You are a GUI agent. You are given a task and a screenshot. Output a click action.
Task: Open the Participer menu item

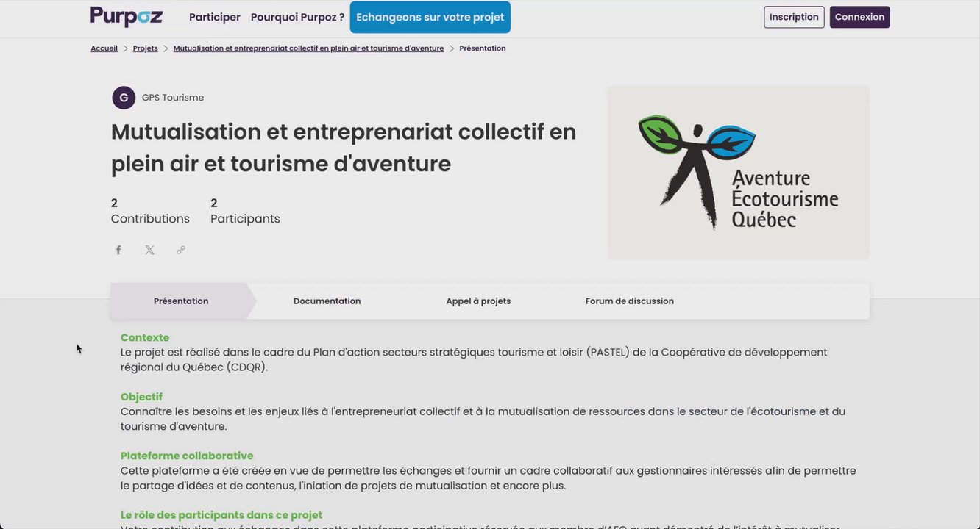215,17
